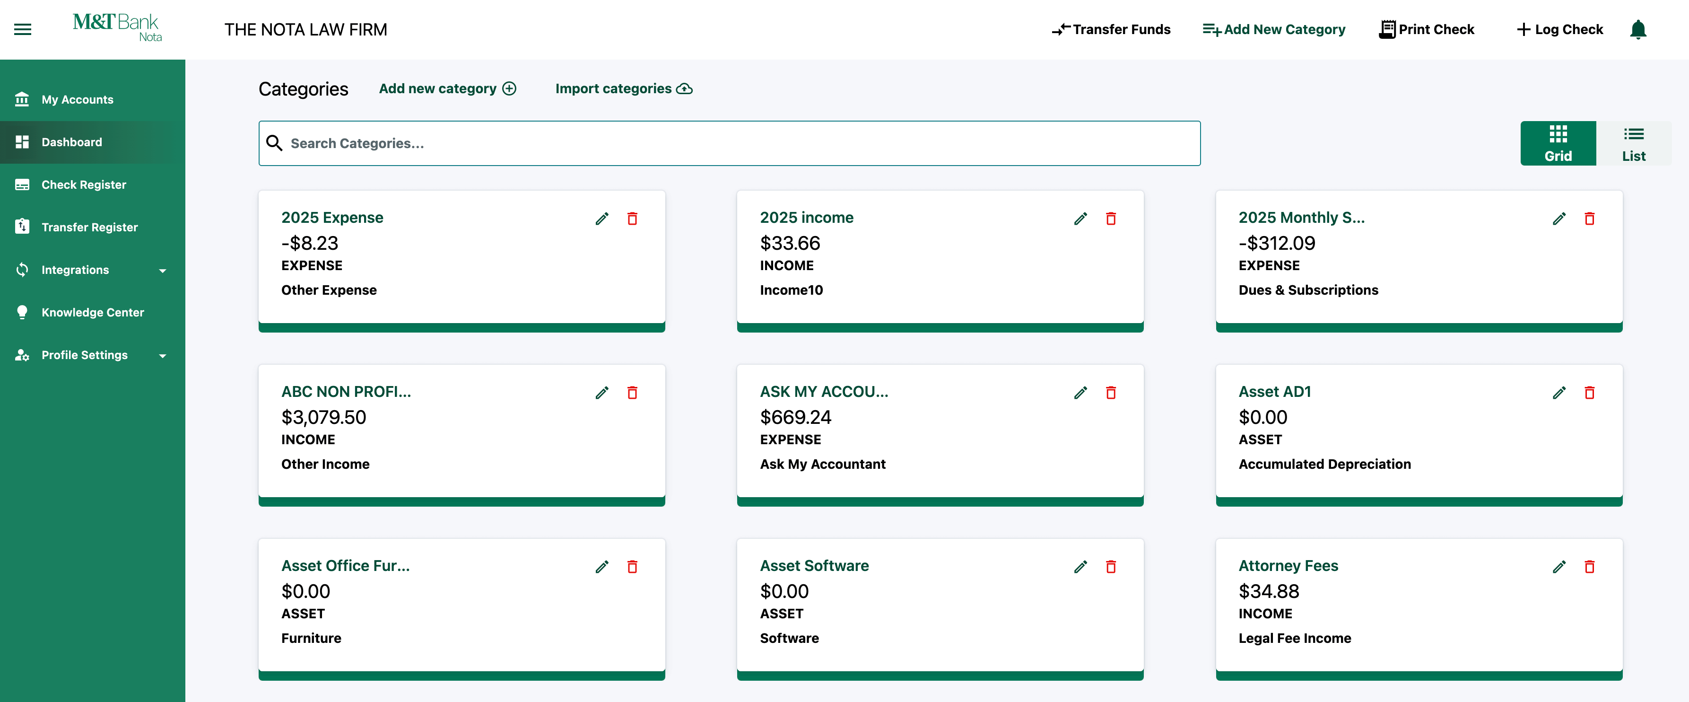Viewport: 1689px width, 702px height.
Task: Click the Dues & Subscriptions label
Action: click(1308, 290)
